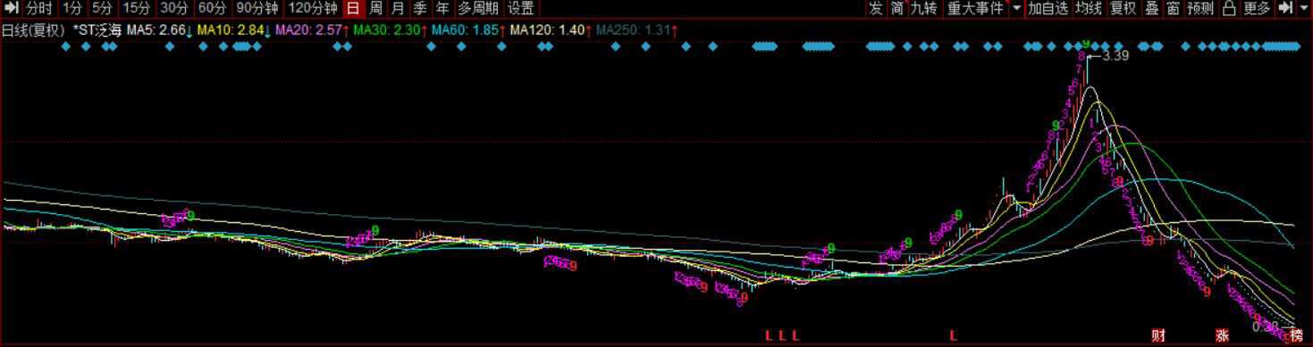Click the lock icon in toolbar
Screen dimensions: 1313x347
coord(1229,8)
